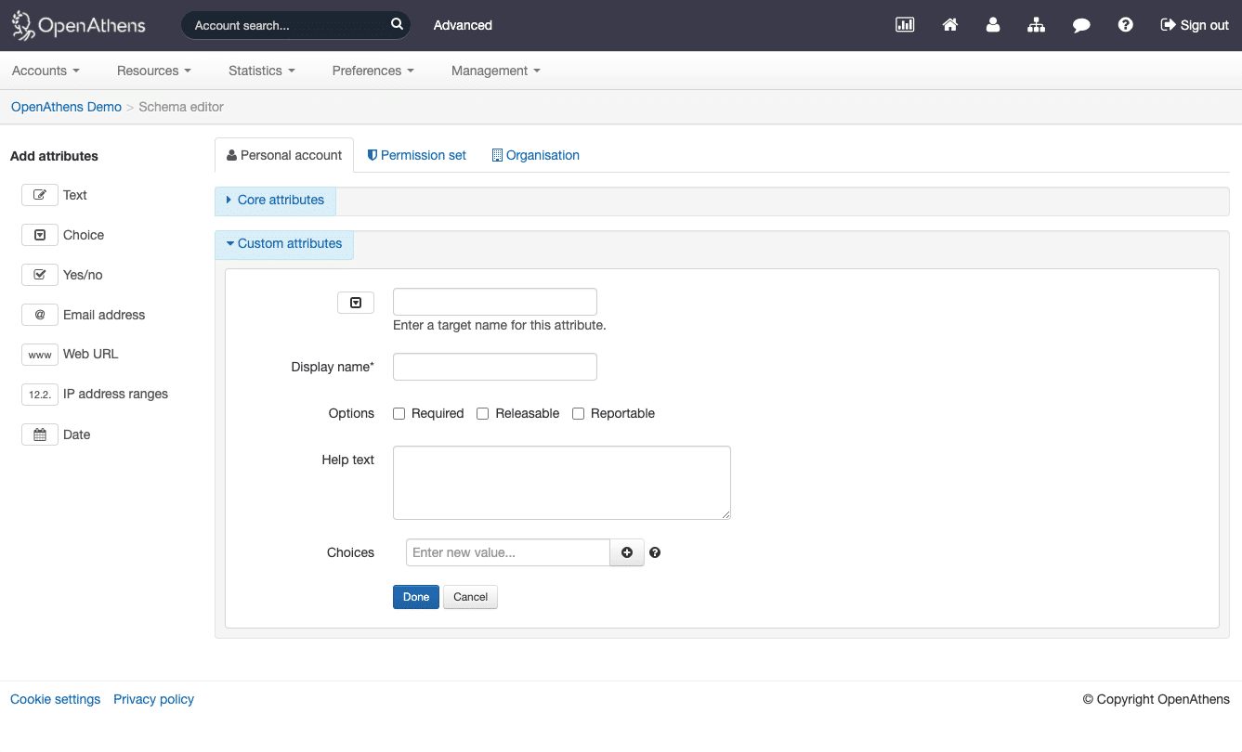Open the Preferences menu
This screenshot has height=752, width=1242.
coord(372,71)
